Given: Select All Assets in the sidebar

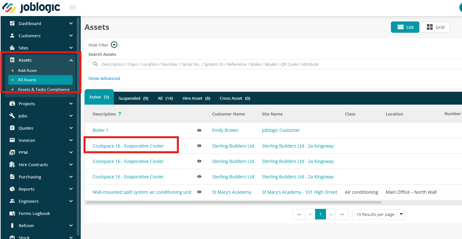Looking at the screenshot, I should 41,80.
